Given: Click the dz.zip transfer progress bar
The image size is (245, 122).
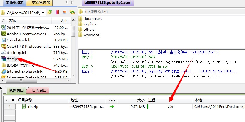Looking at the screenshot, I should (170, 106).
